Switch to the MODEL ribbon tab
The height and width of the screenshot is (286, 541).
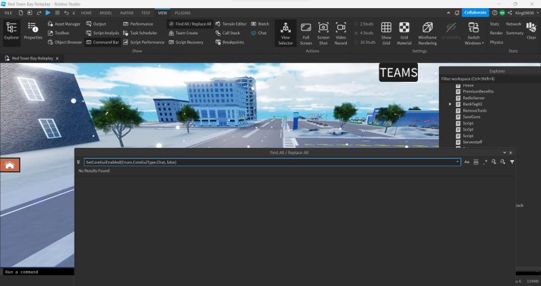(x=105, y=13)
